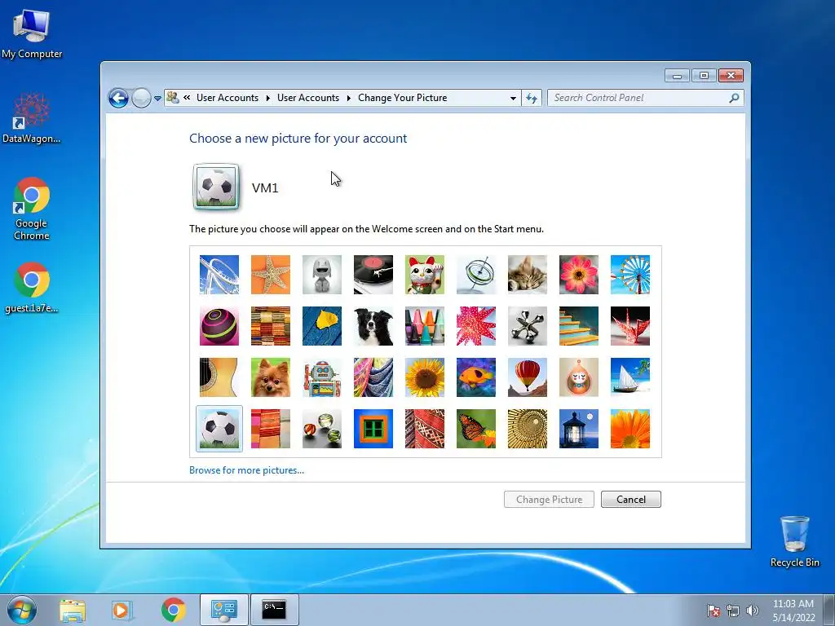
Task: Pick the glass marbles picture
Action: (322, 429)
